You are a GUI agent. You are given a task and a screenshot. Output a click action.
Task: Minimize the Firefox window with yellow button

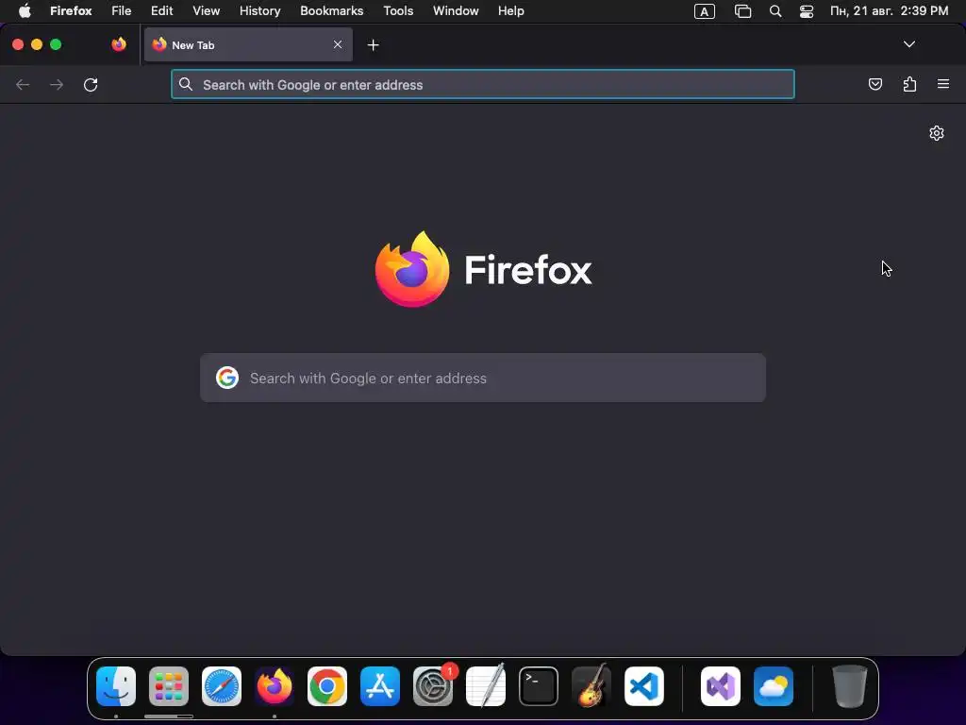pyautogui.click(x=37, y=44)
